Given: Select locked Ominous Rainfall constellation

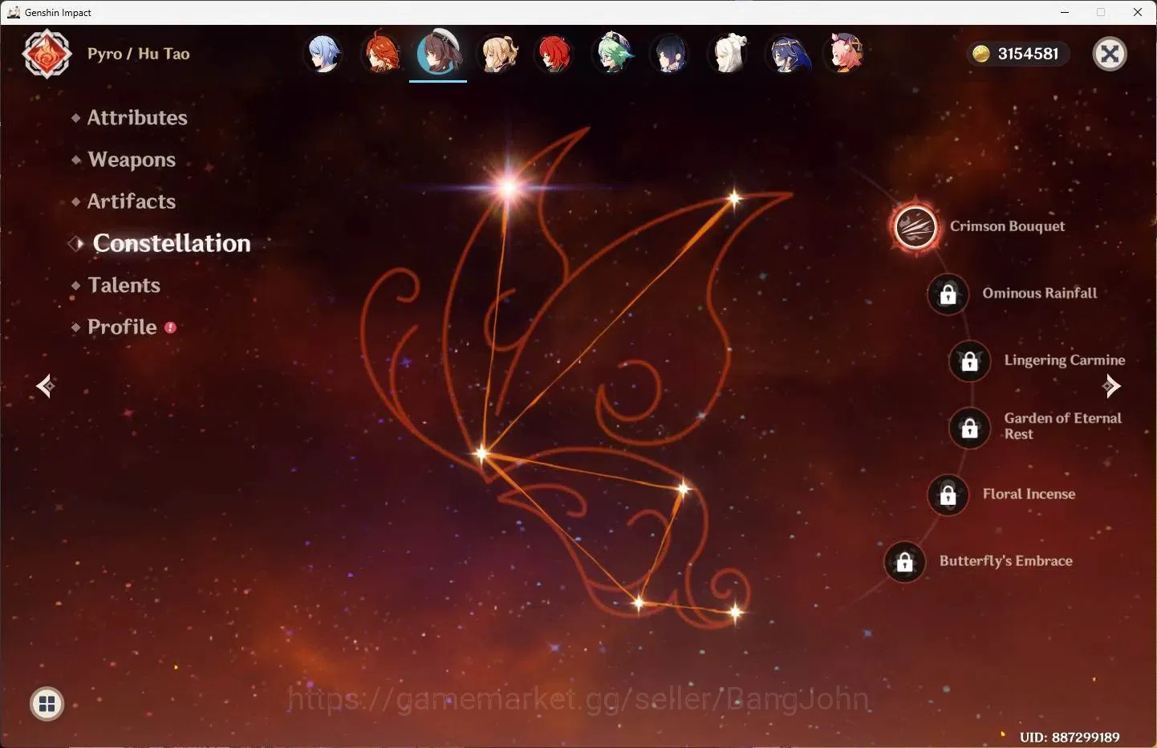Looking at the screenshot, I should [x=948, y=294].
